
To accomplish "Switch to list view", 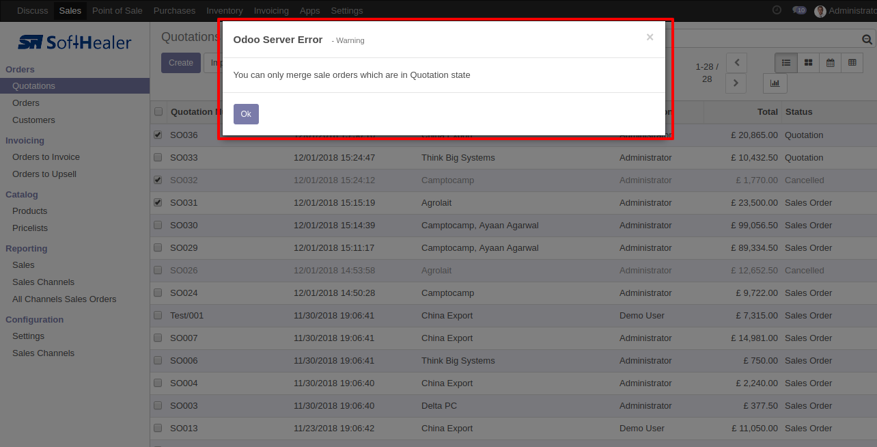I will click(786, 62).
